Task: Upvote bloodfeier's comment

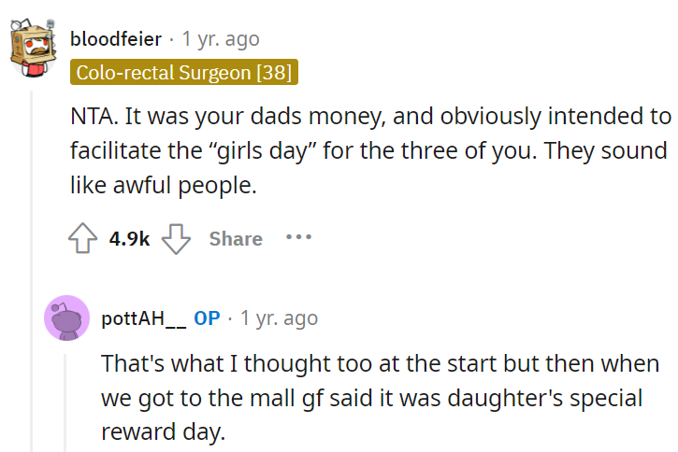Action: [82, 238]
